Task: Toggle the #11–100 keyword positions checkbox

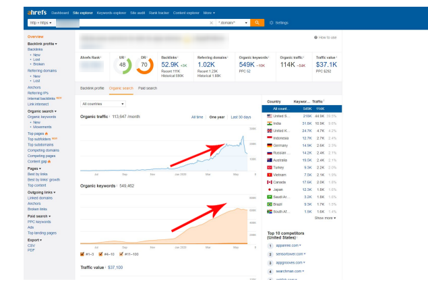Action: click(121, 254)
